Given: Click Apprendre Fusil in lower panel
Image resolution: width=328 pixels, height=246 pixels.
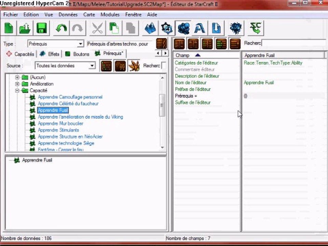Looking at the screenshot, I should tap(37, 160).
